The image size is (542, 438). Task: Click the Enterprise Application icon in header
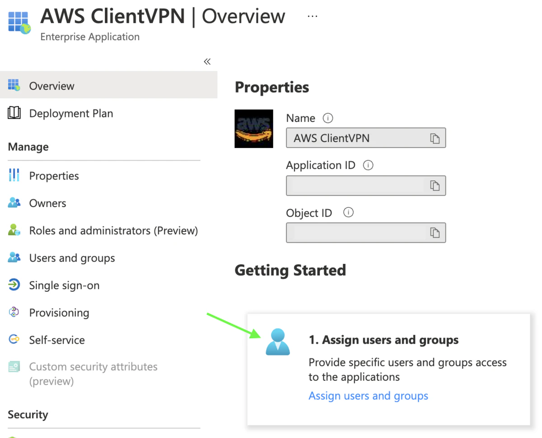[19, 23]
